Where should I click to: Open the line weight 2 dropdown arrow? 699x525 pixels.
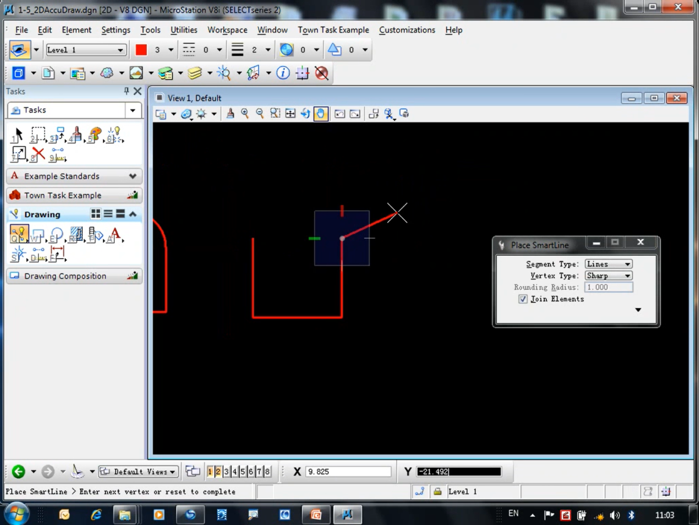pyautogui.click(x=268, y=50)
